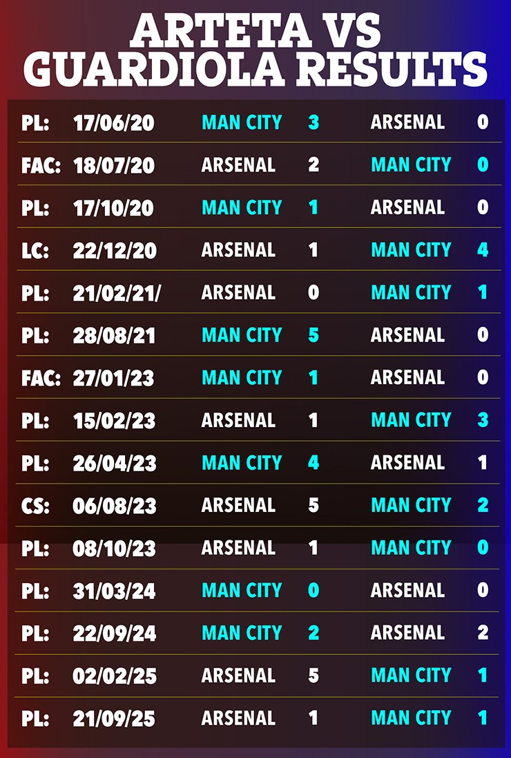Select Man City's 5 goals on 28/08/21
The image size is (511, 758).
point(314,335)
